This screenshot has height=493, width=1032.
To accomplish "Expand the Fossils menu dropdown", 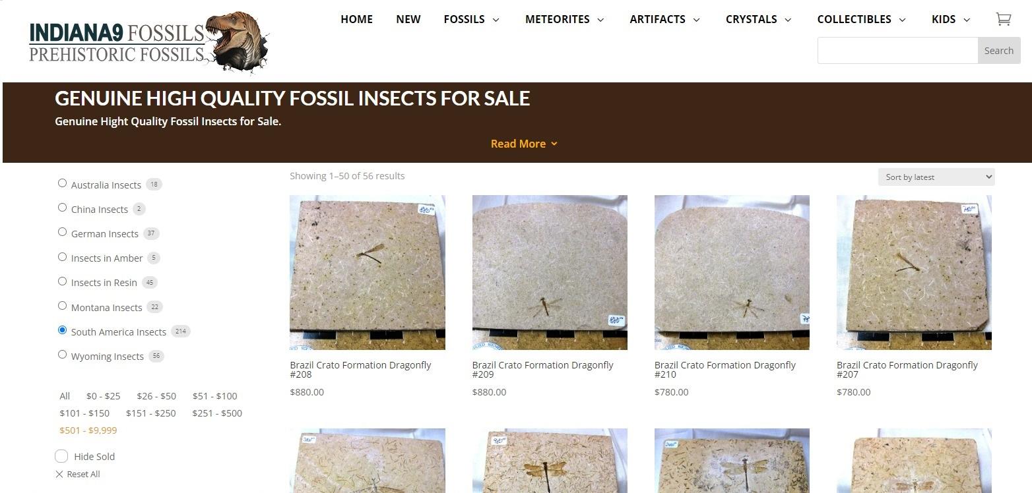I will coord(471,19).
